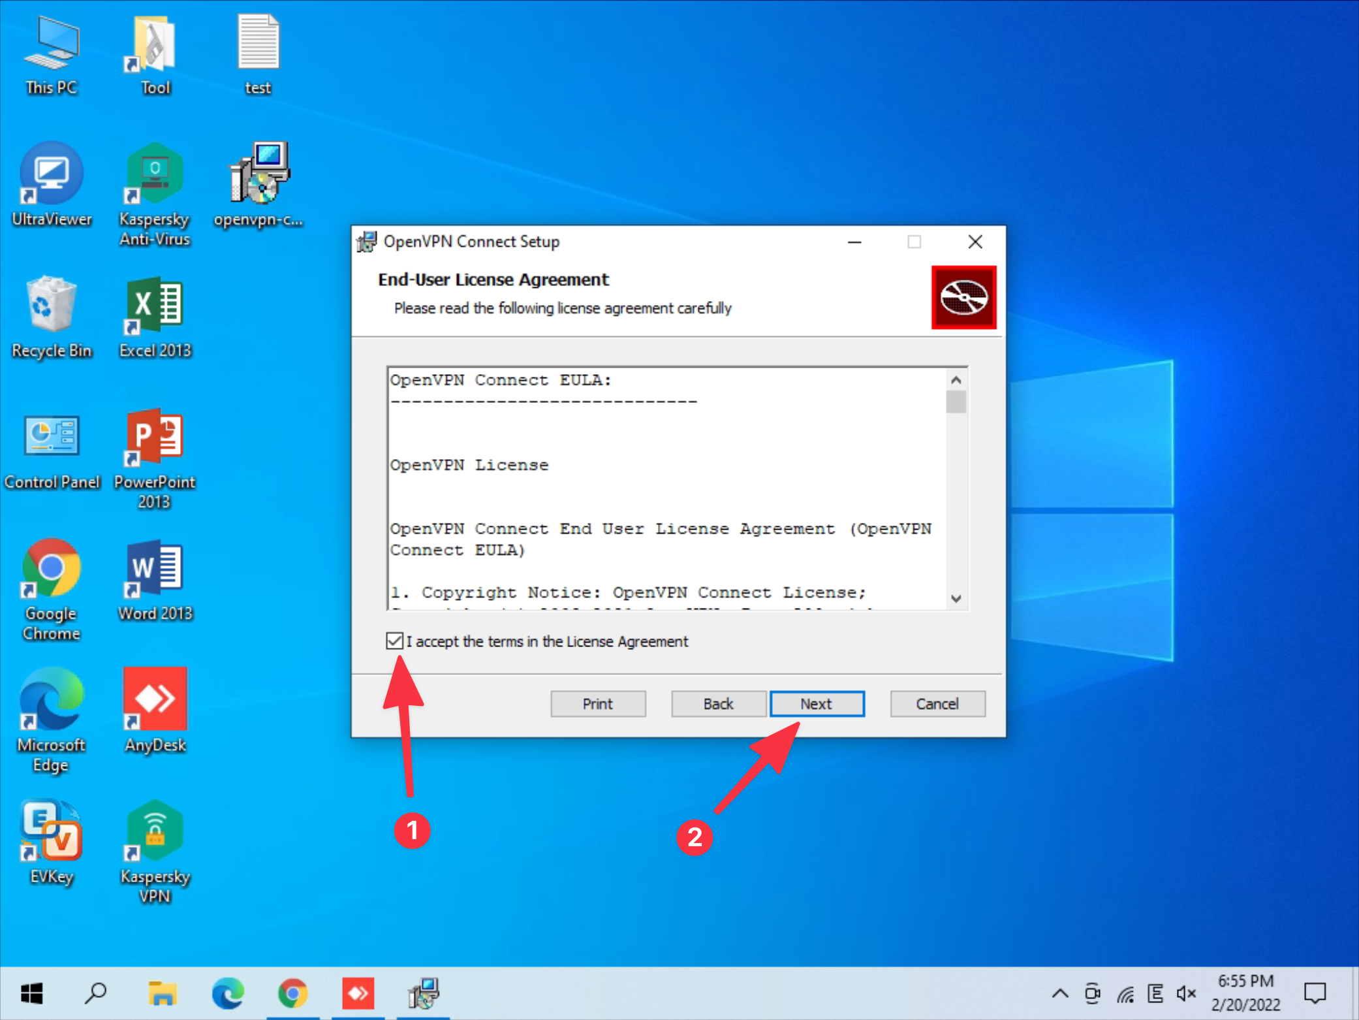Select the Kaspersky VPN shortcut
The height and width of the screenshot is (1020, 1359).
[155, 831]
